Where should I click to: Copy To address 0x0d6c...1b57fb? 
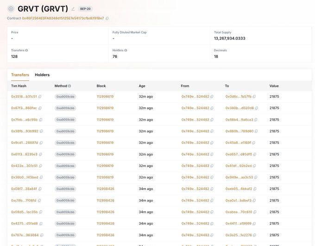click(254, 97)
